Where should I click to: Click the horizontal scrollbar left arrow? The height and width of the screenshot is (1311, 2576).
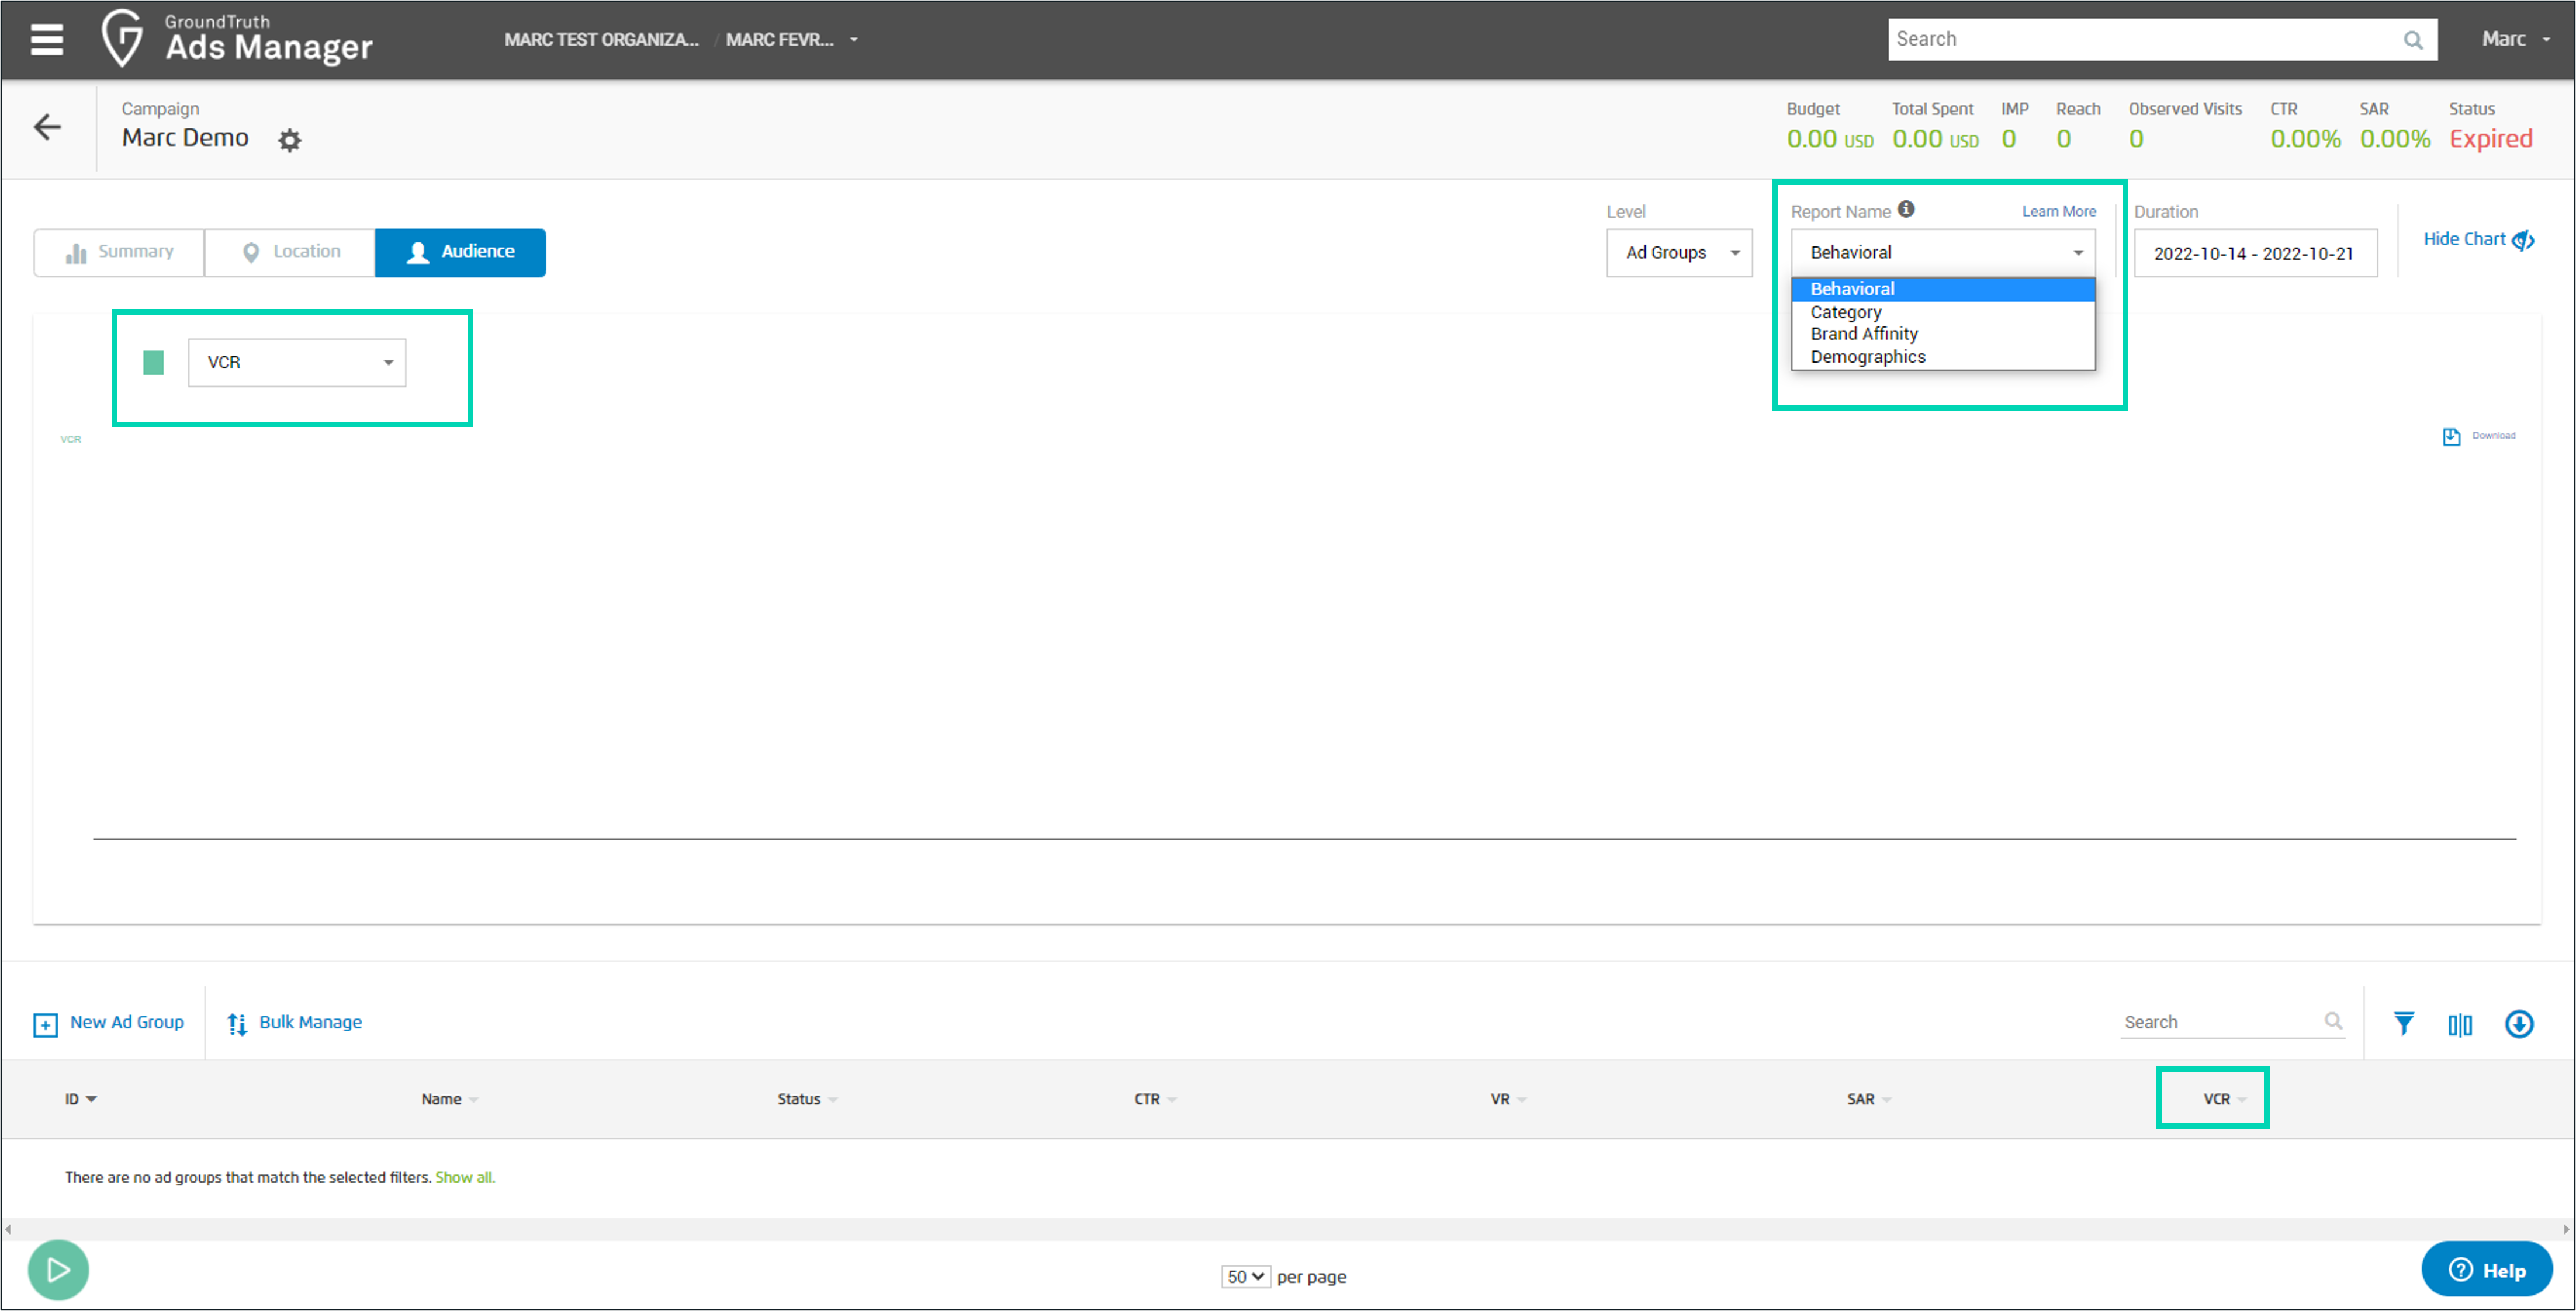pyautogui.click(x=8, y=1229)
